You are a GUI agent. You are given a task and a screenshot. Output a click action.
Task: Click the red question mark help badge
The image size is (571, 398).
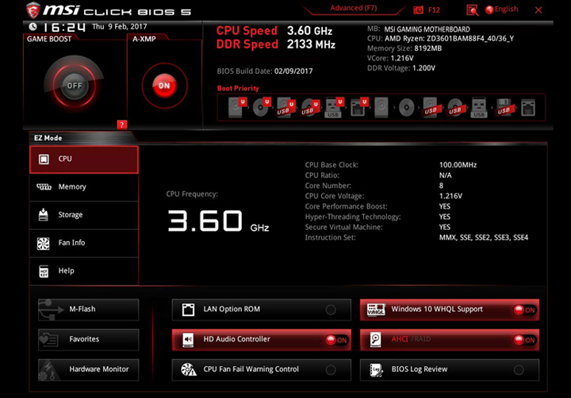121,124
